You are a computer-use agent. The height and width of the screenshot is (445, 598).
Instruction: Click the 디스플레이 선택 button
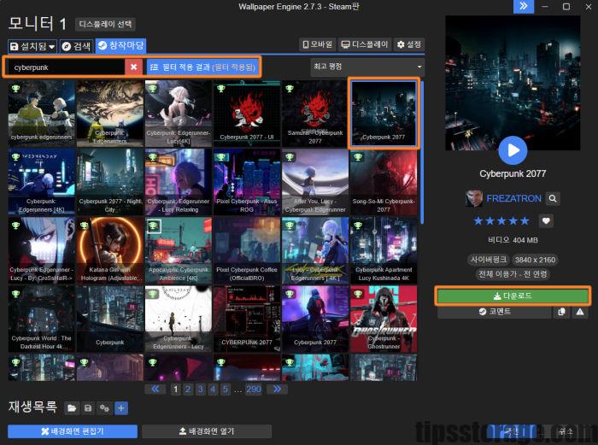click(105, 25)
